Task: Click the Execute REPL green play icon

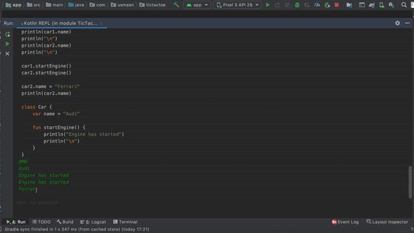Action: 7,44
